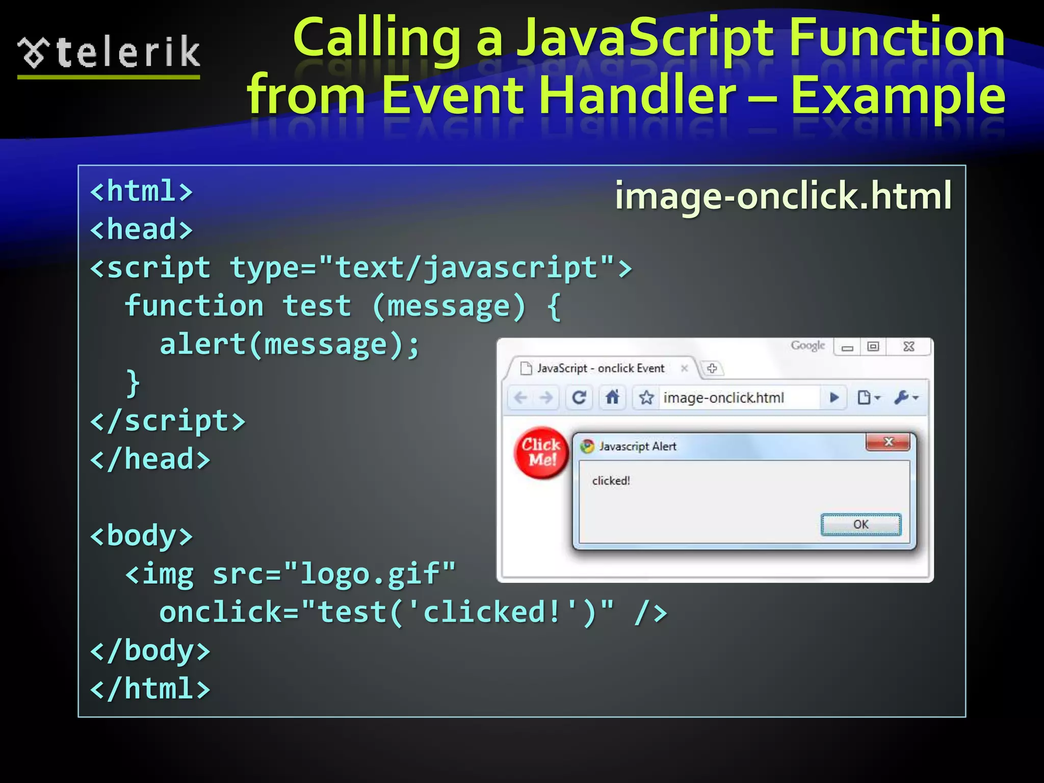Click the red Click Me! image

point(541,452)
